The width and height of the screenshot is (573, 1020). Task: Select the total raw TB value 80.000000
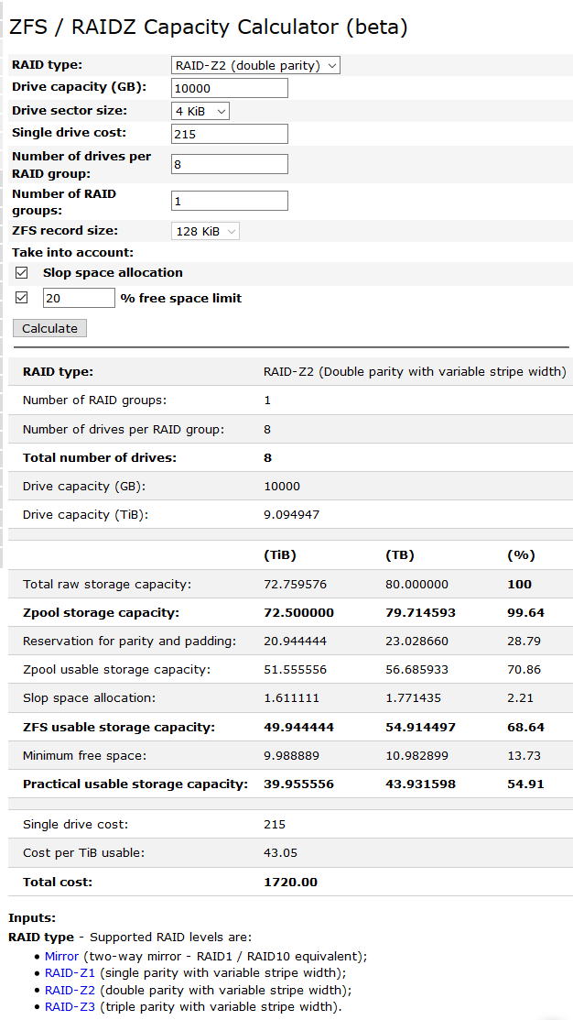pyautogui.click(x=416, y=584)
